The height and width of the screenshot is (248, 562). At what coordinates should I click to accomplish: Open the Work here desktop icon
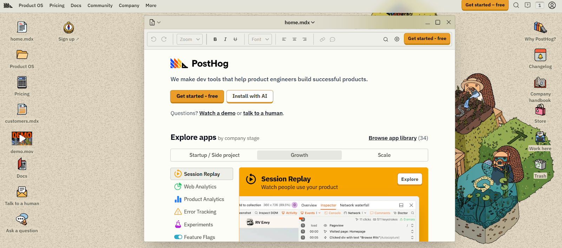tap(540, 137)
